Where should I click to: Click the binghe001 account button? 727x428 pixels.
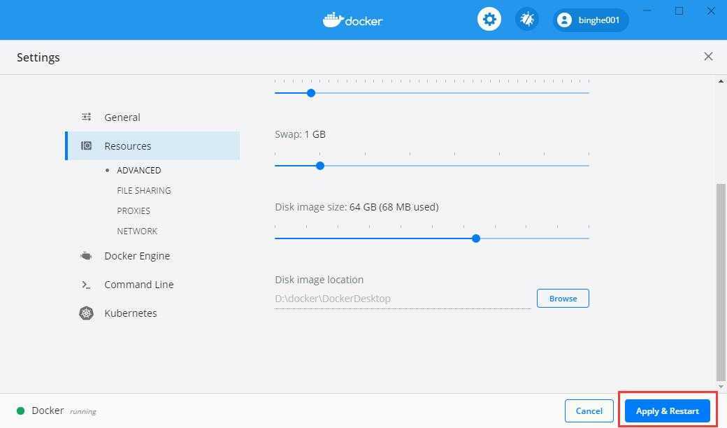coord(591,20)
